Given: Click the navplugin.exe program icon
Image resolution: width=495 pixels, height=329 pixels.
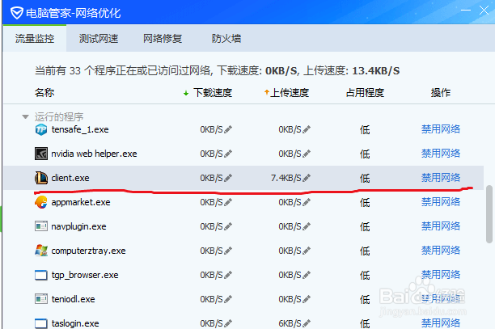Looking at the screenshot, I should click(41, 226).
